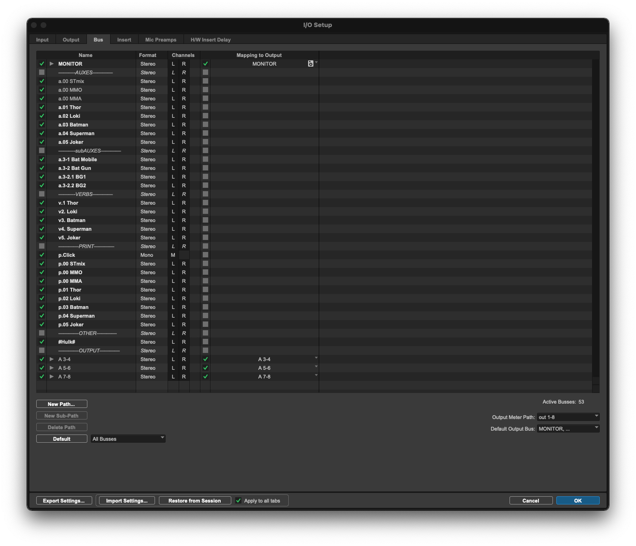The width and height of the screenshot is (636, 546).
Task: Enable the AUXES separator bus checkbox
Action: point(42,72)
